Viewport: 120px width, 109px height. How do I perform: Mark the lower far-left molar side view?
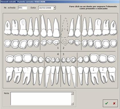(9, 74)
